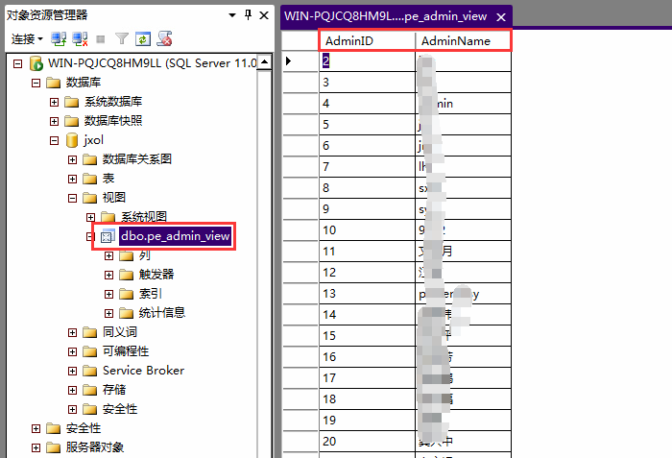Click the Connect Object Explorer icon
672x458 pixels.
(x=58, y=39)
